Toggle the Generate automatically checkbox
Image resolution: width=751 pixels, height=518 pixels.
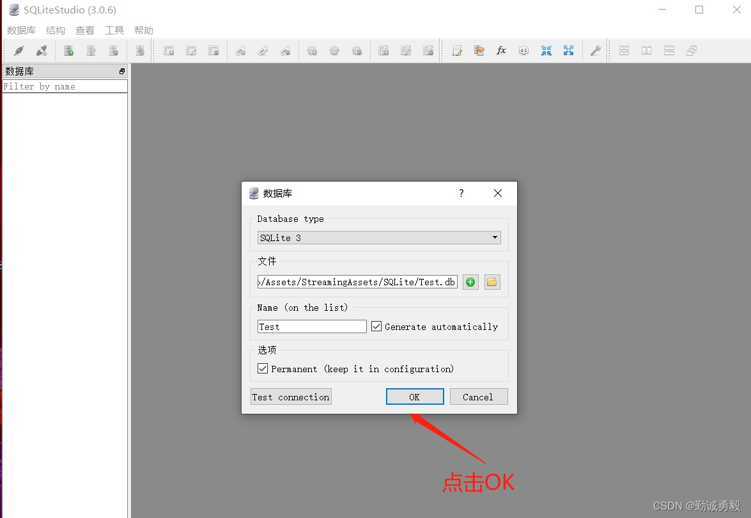tap(376, 326)
